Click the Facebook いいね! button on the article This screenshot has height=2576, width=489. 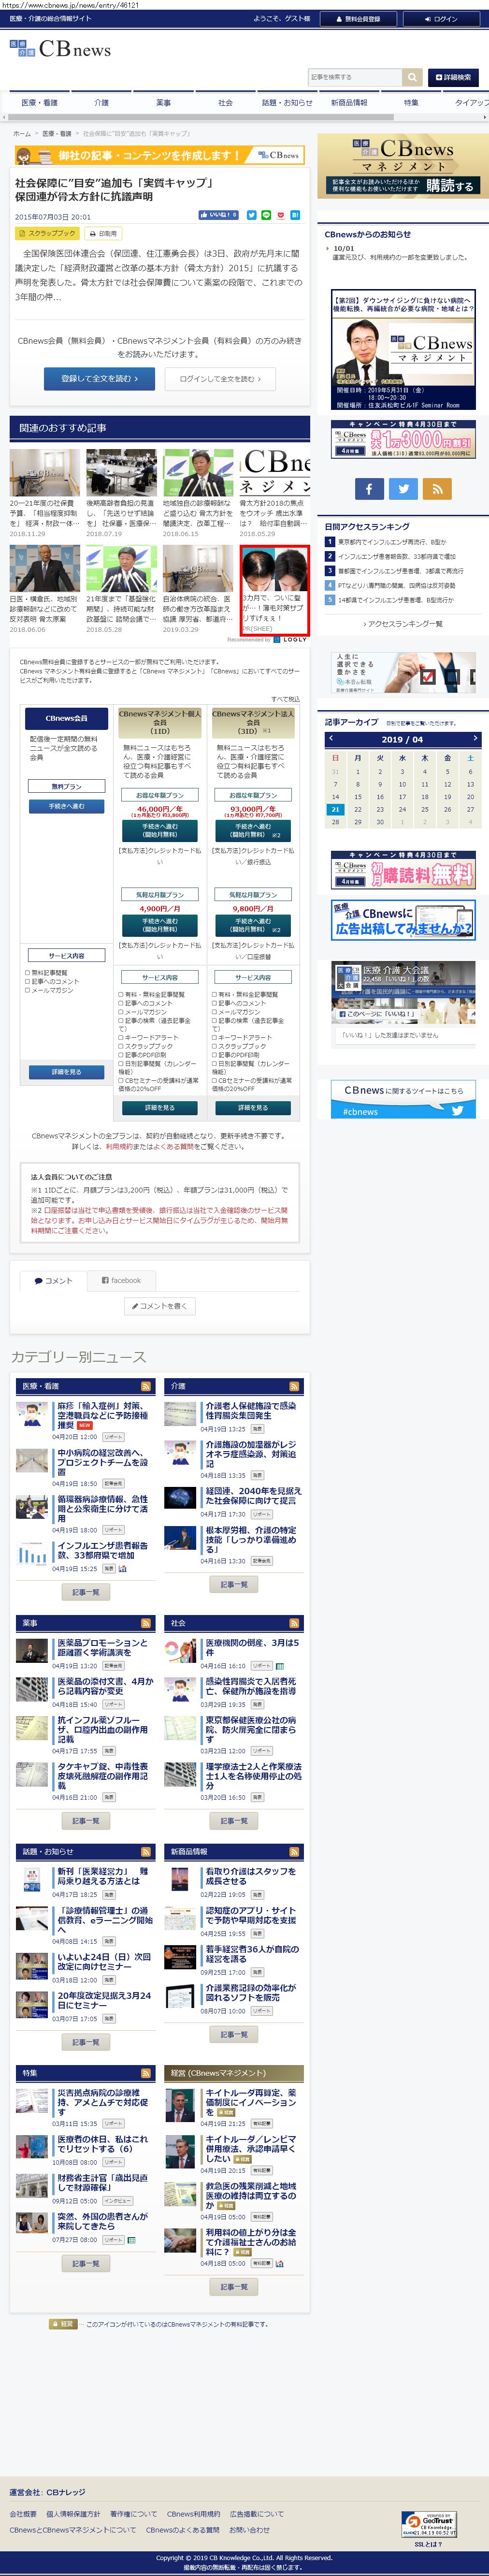[218, 215]
